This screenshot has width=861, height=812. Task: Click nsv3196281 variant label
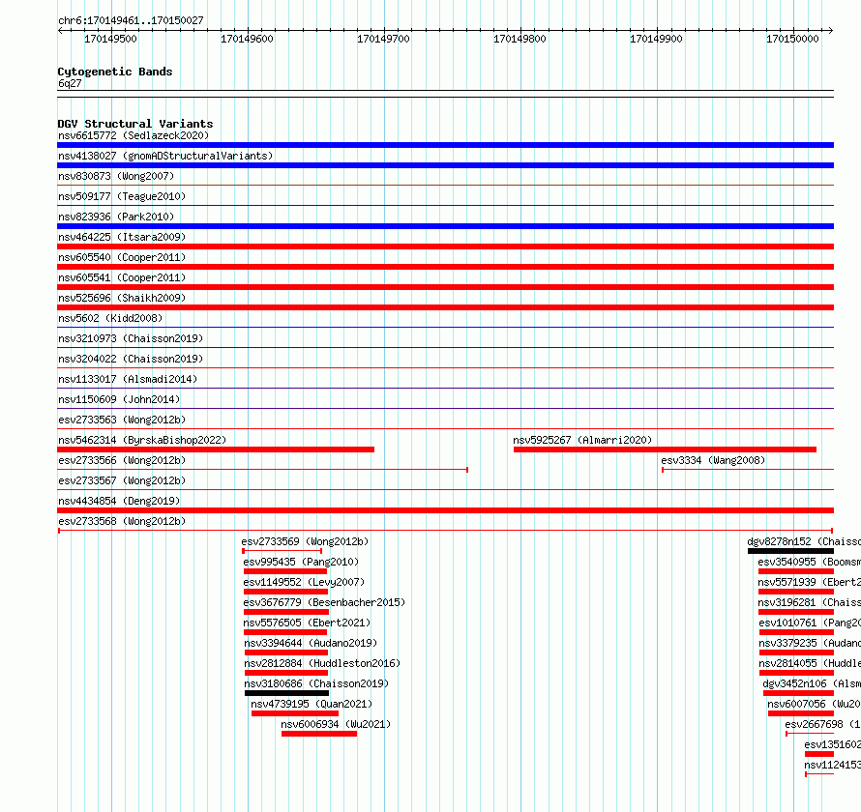click(x=810, y=602)
